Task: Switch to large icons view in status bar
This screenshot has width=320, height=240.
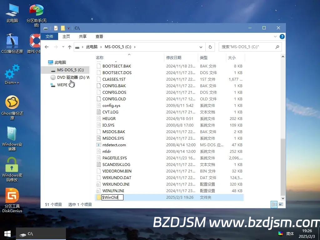Action: coord(281,204)
